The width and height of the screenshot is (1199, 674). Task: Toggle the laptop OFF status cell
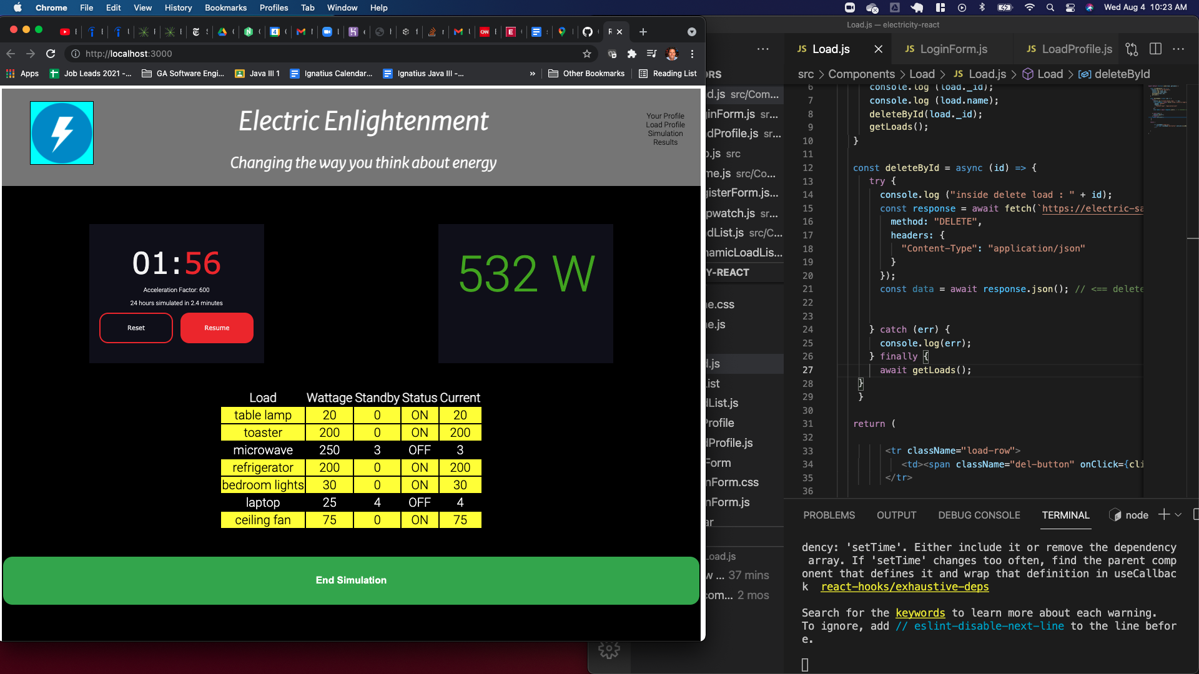419,502
